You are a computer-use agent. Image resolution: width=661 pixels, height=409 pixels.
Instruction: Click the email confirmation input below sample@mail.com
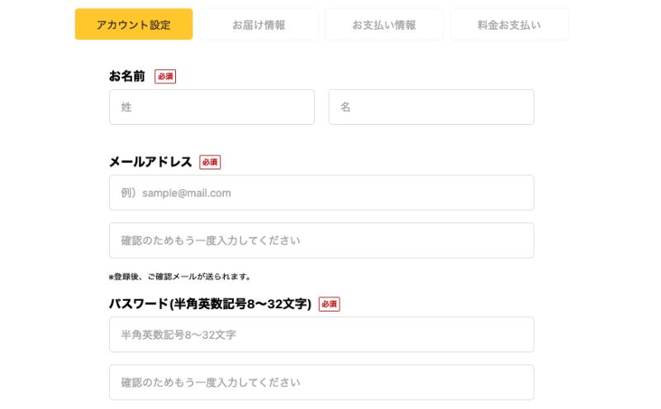point(321,240)
